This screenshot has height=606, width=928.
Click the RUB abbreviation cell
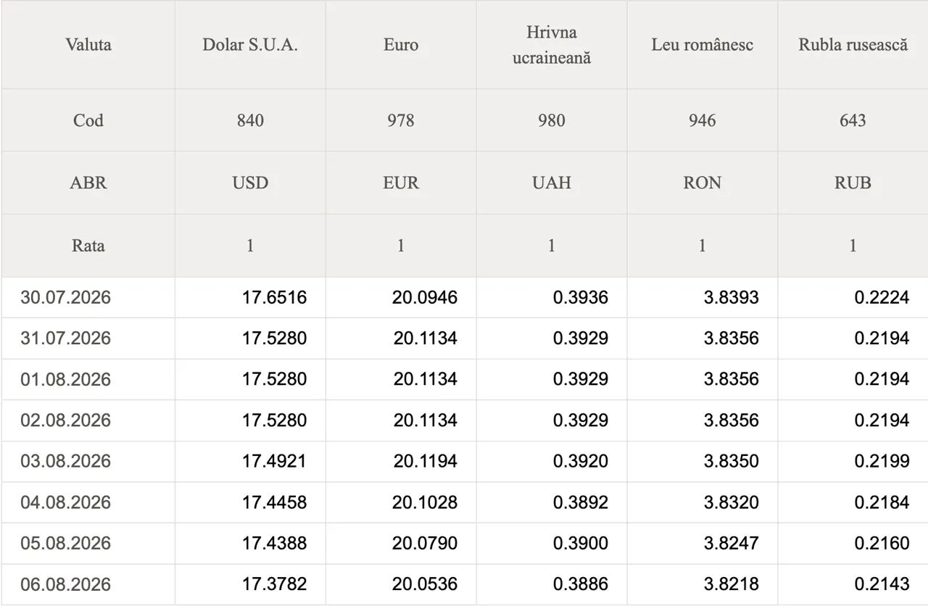pos(853,183)
